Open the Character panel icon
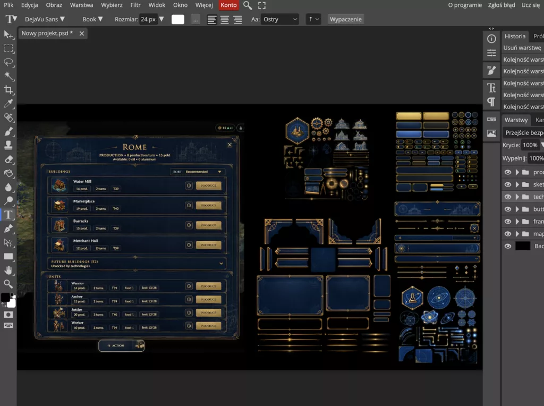 point(491,88)
